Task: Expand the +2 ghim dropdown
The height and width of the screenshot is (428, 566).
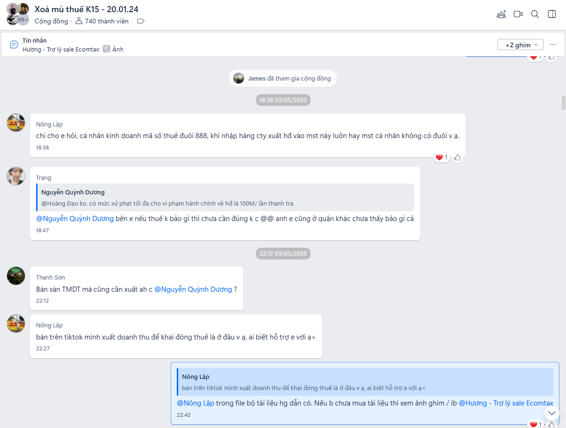Action: click(521, 44)
